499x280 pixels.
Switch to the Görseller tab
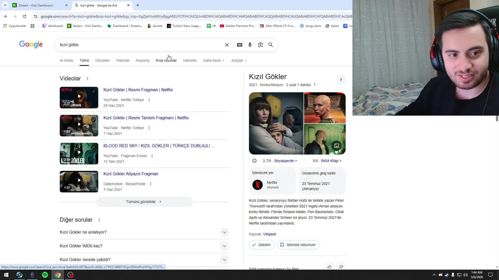tap(103, 60)
